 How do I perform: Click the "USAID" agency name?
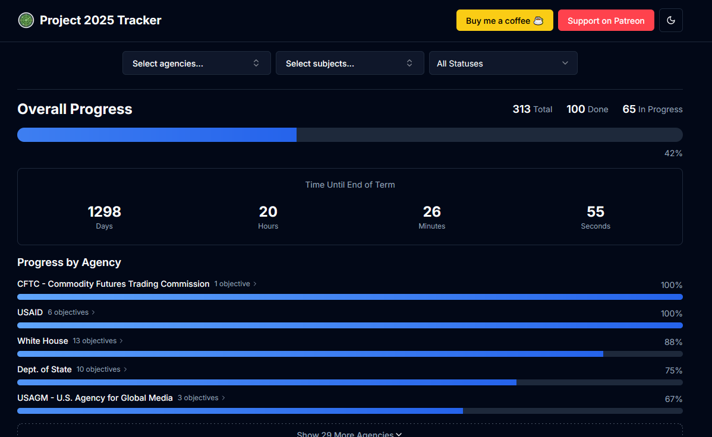coord(30,312)
